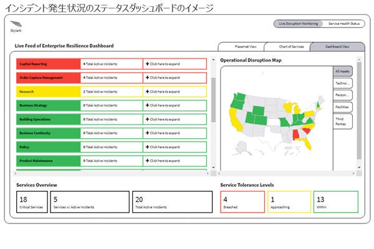Image resolution: width=374 pixels, height=249 pixels.
Task: Click the plus icon for Business Continuity
Action: [148, 133]
